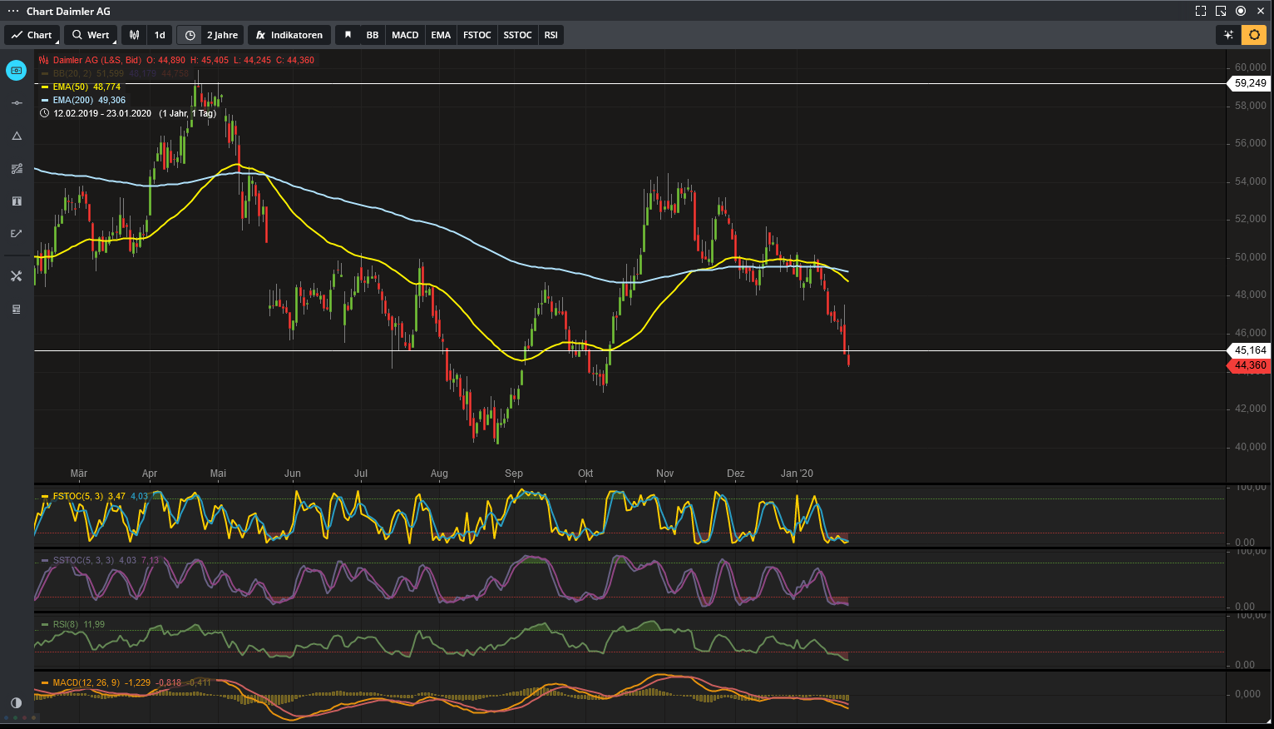This screenshot has width=1274, height=729.
Task: Open the wrench and screwdriver tools icon
Action: (17, 276)
